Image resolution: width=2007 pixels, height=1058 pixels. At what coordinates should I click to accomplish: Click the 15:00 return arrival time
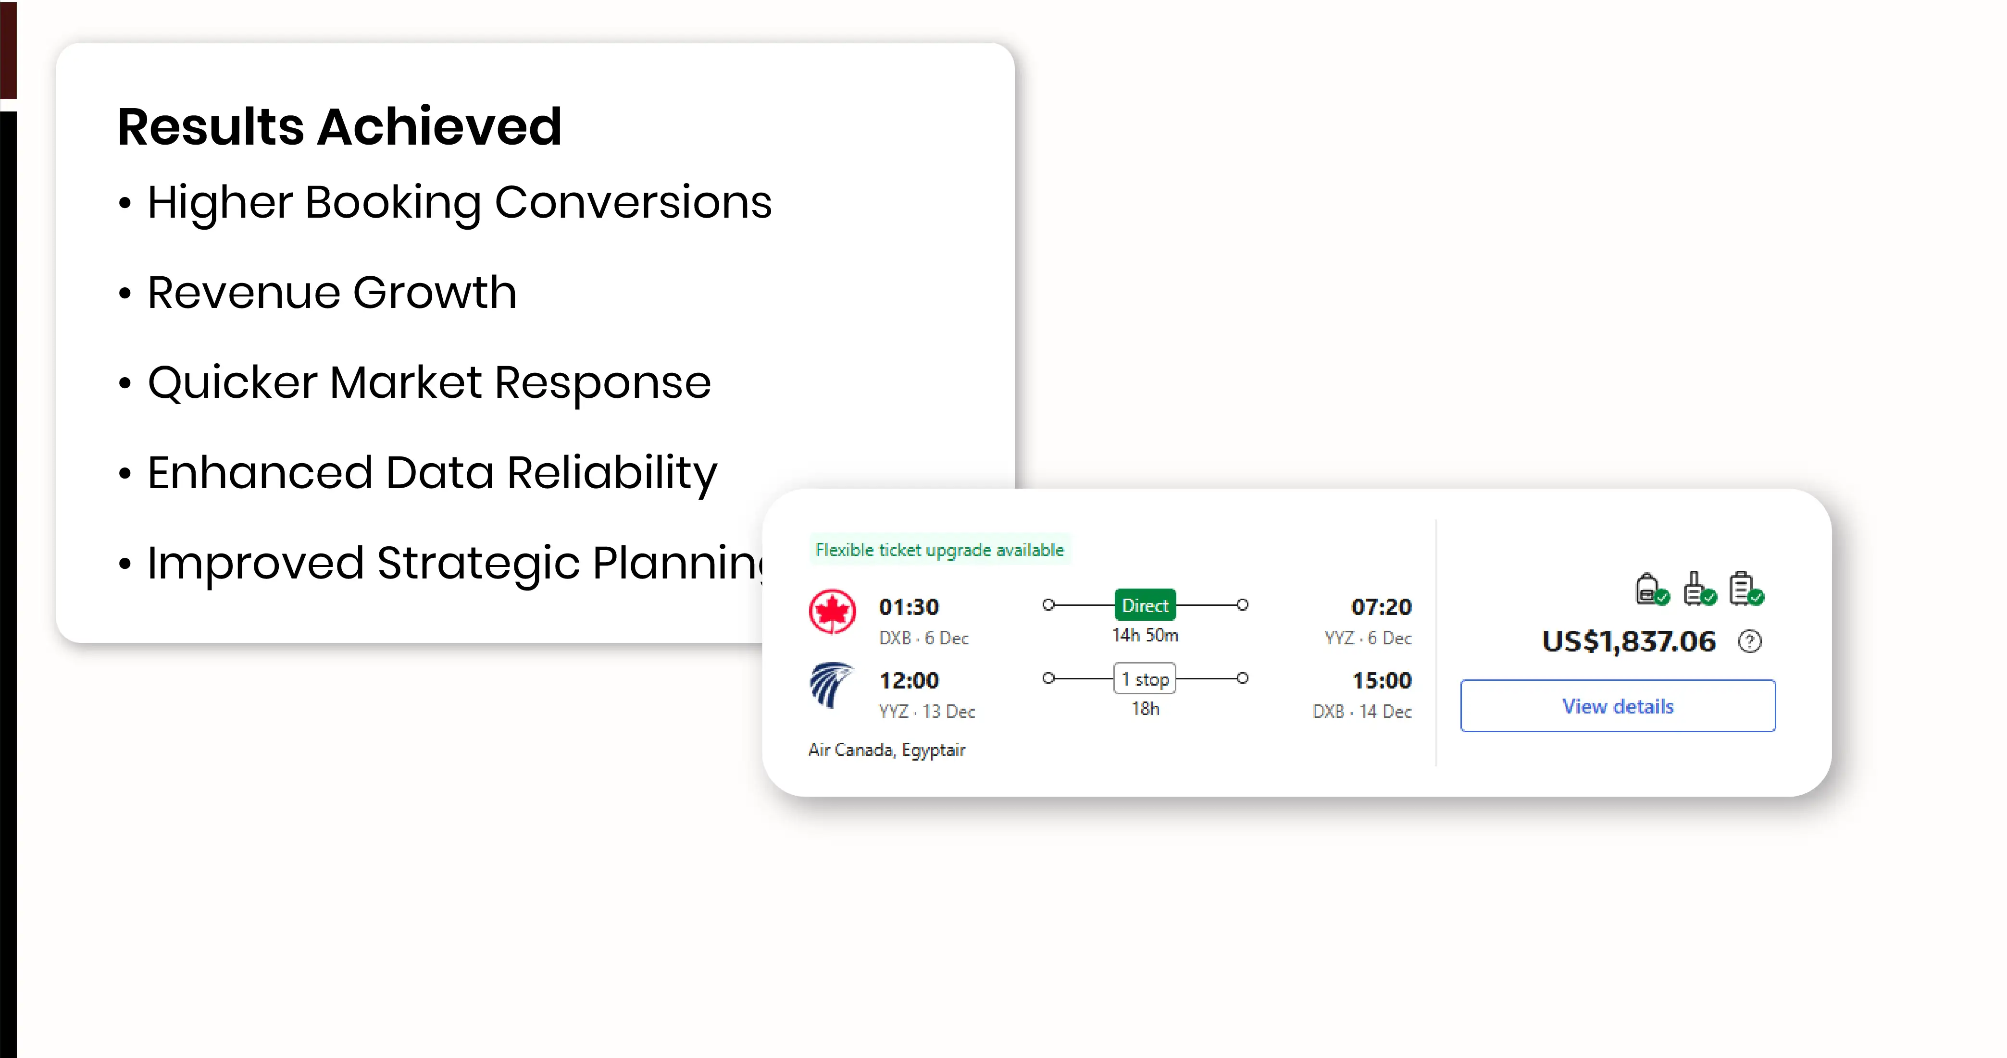click(x=1382, y=680)
